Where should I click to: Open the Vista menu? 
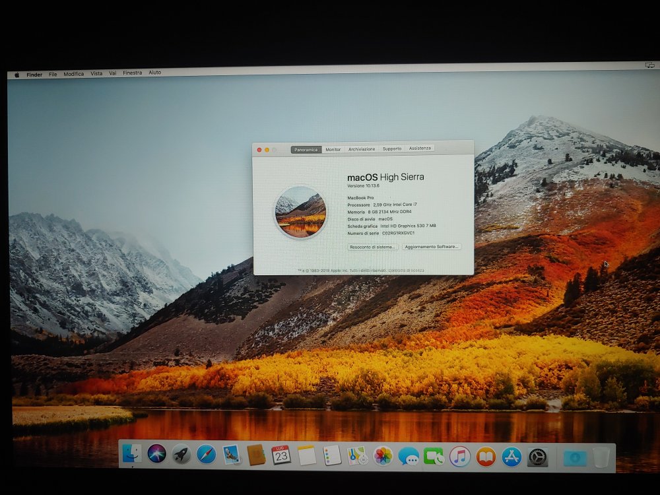point(96,73)
